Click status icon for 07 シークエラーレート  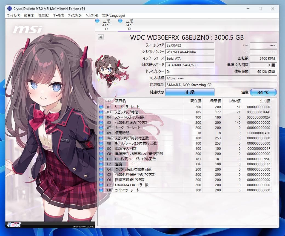(x=101, y=128)
